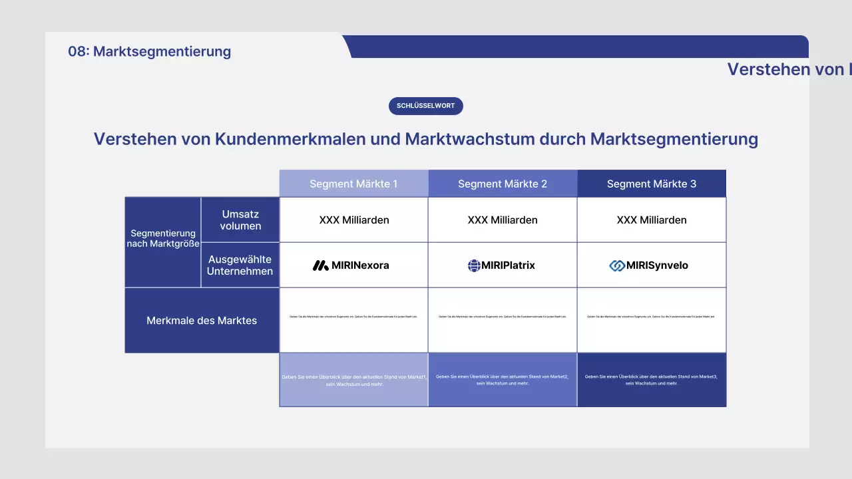Select the Segment Märkte 2 column header
This screenshot has height=479, width=852.
503,184
